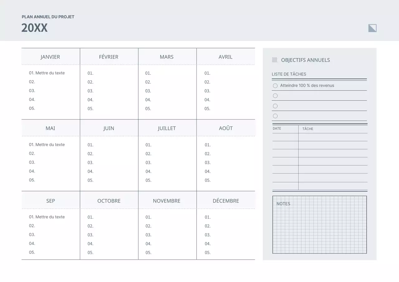399x282 pixels.
Task: Select the last circle in LISTE DE TÂCHES
Action: point(275,116)
